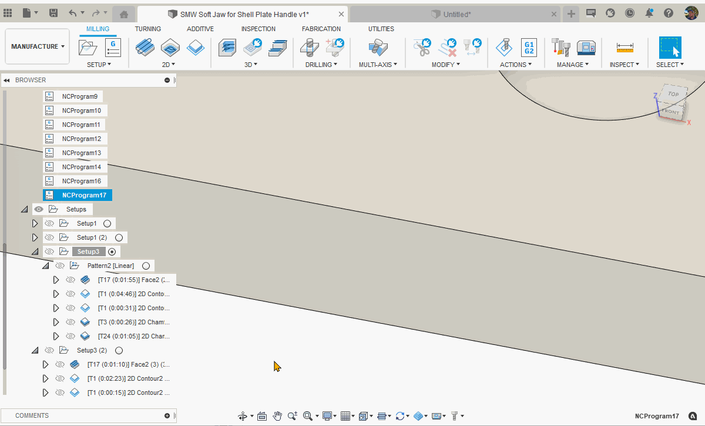Image resolution: width=705 pixels, height=426 pixels.
Task: Select the Pan tool in navigation bar
Action: (277, 415)
